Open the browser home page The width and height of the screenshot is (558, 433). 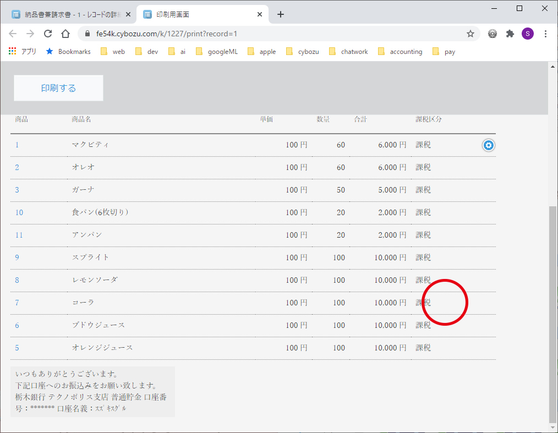[x=65, y=34]
